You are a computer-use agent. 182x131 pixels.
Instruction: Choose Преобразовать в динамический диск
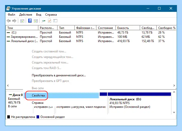click(x=59, y=75)
